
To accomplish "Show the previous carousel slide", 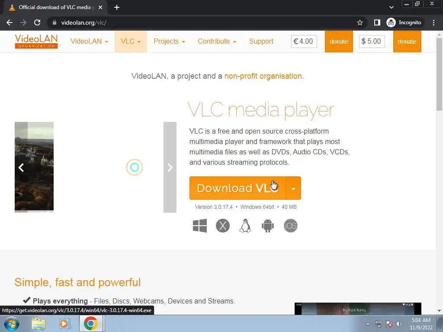I will (21, 167).
